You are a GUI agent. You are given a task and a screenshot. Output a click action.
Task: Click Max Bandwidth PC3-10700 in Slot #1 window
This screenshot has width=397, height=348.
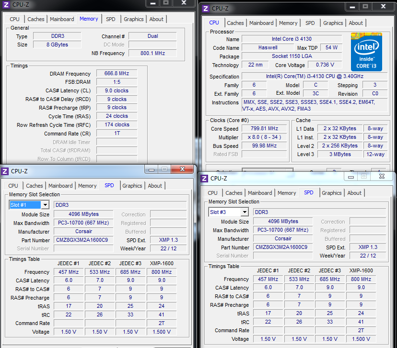[x=83, y=223]
